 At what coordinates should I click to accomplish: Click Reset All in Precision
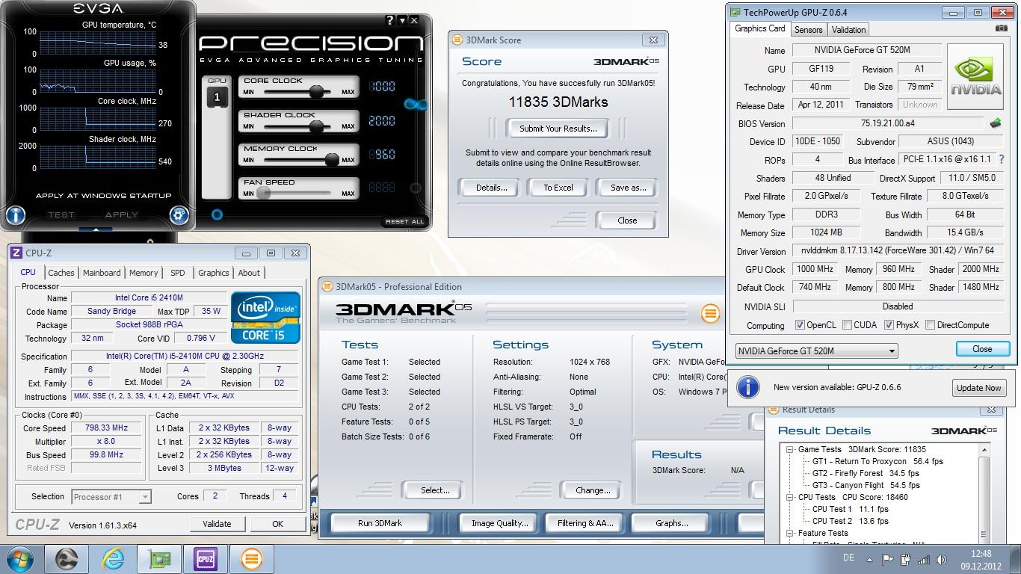coord(404,222)
